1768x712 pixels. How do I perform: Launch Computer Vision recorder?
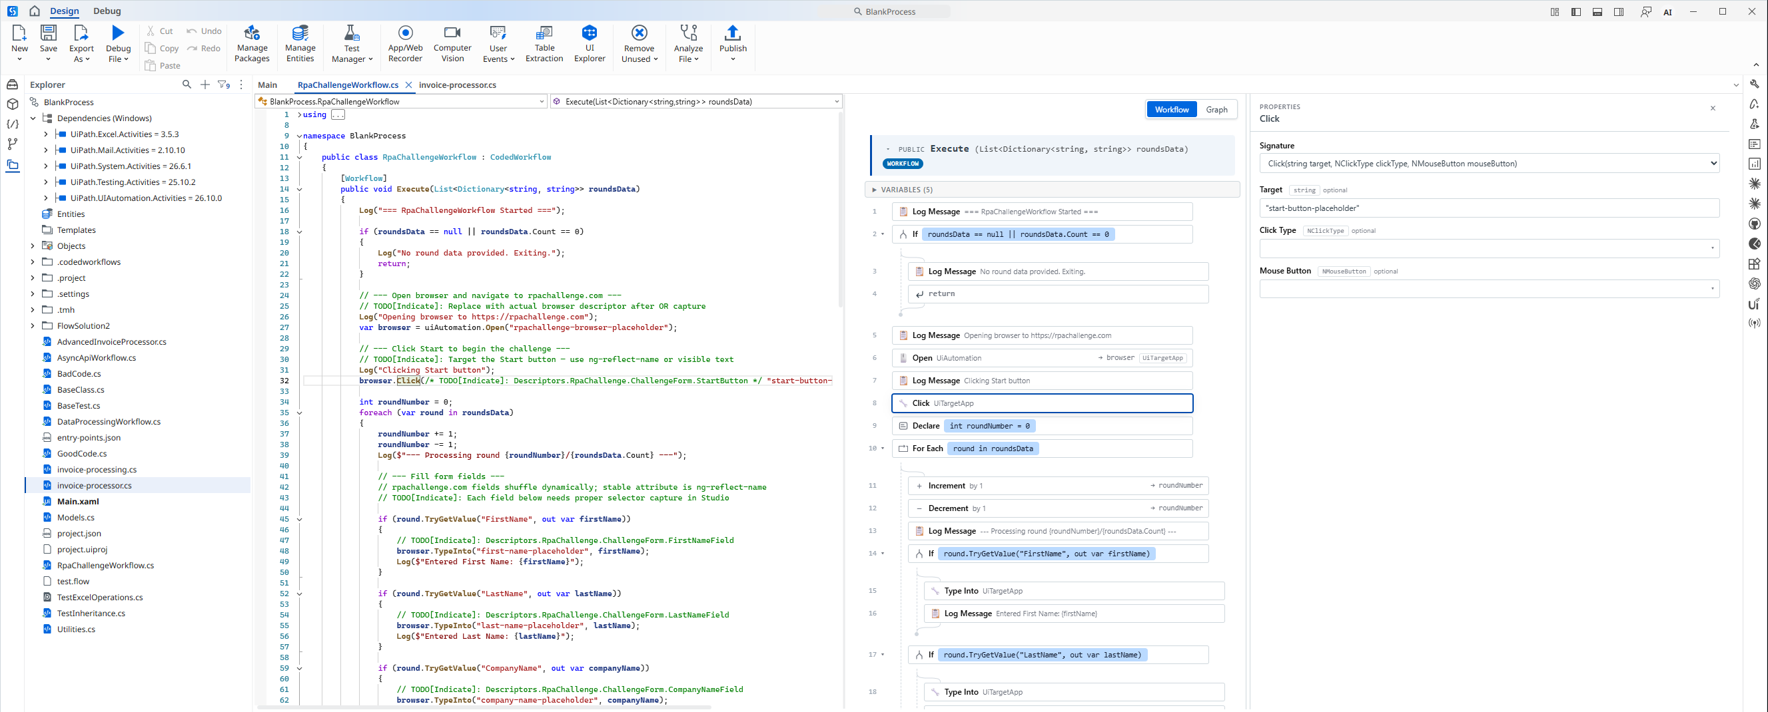pyautogui.click(x=452, y=44)
